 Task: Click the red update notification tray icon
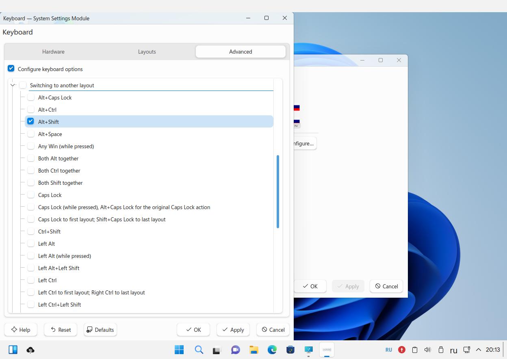click(x=401, y=350)
